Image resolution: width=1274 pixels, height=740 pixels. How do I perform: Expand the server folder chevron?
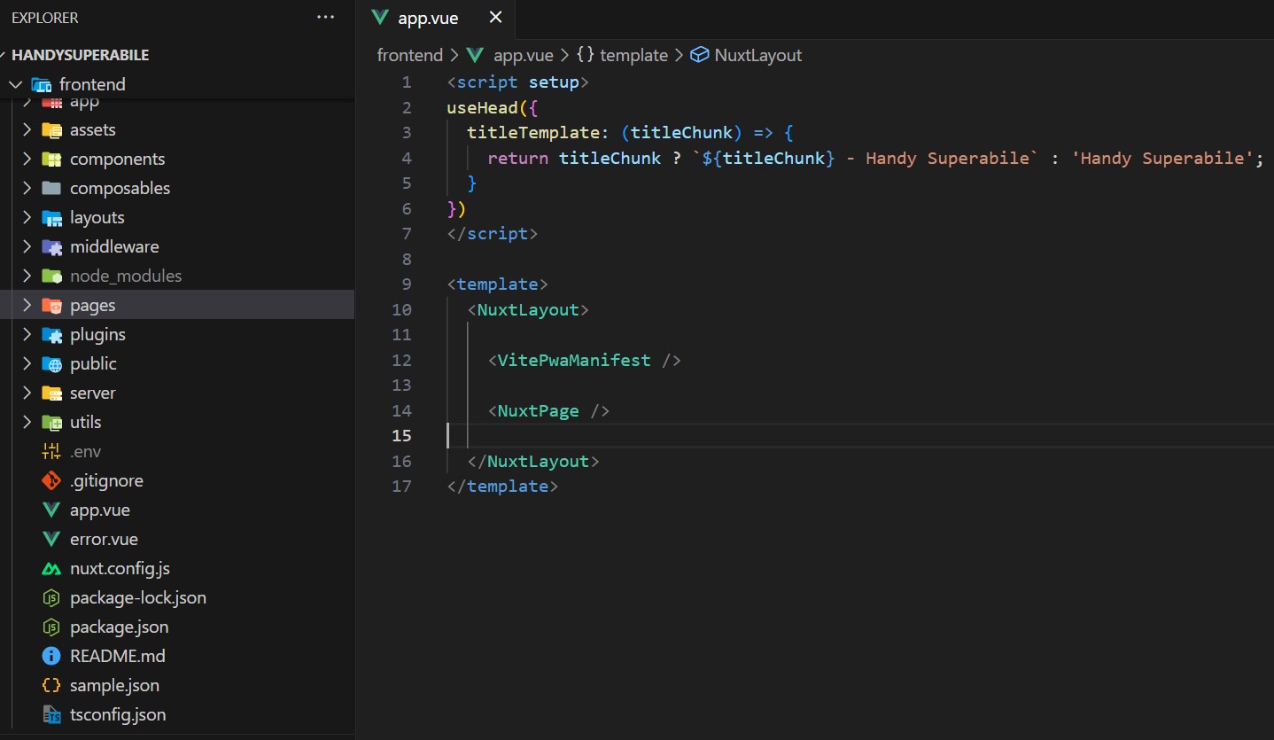click(x=27, y=393)
